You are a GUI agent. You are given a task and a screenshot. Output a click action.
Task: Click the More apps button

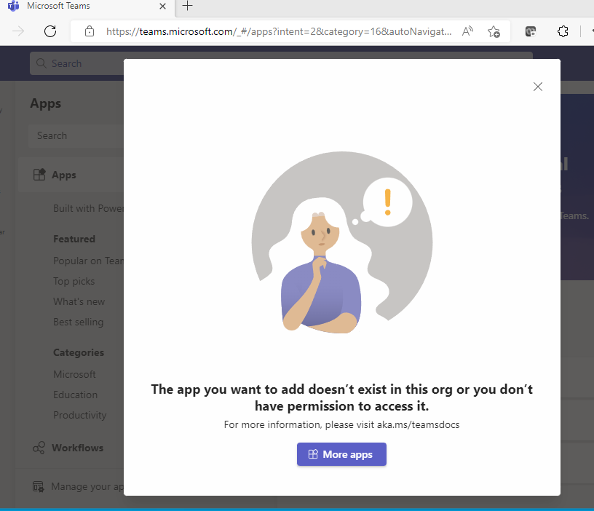pyautogui.click(x=341, y=454)
